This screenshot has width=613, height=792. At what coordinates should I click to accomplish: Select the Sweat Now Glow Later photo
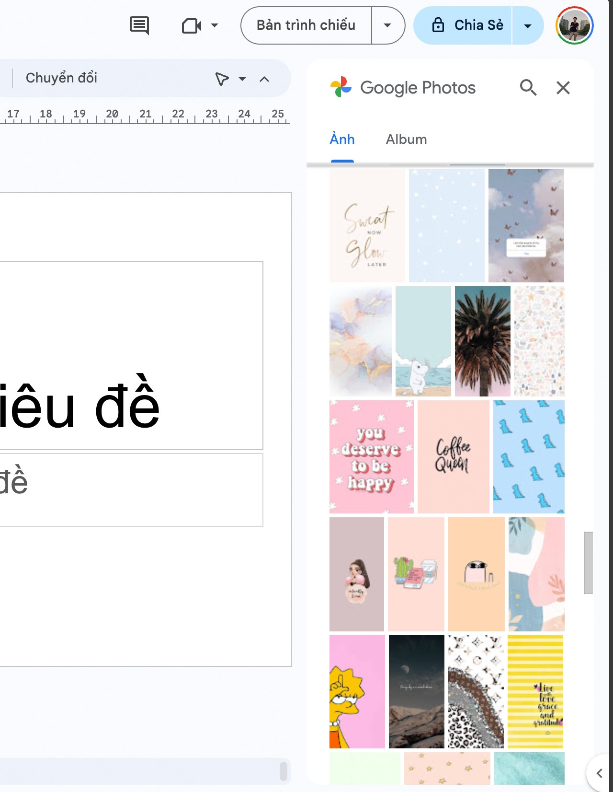367,225
